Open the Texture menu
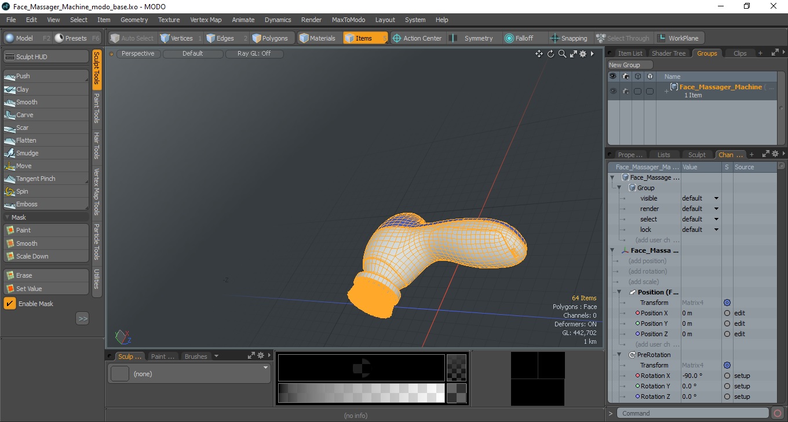Viewport: 788px width, 422px height. click(x=169, y=20)
